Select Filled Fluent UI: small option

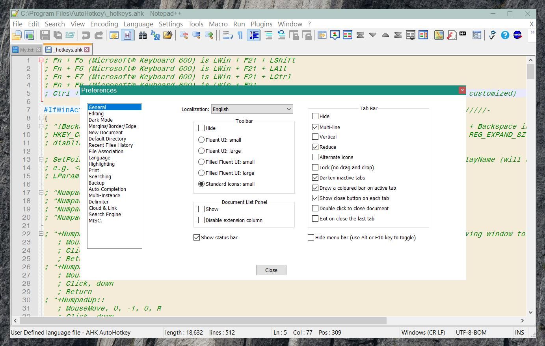pyautogui.click(x=201, y=162)
